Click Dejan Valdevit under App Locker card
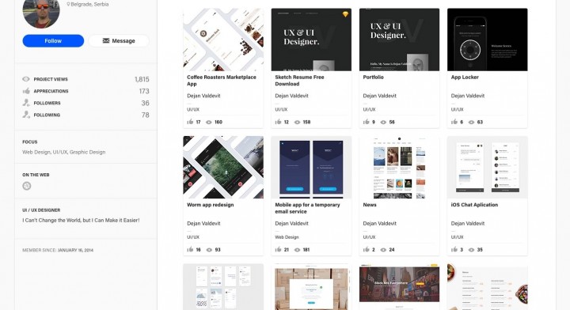The image size is (570, 310). pos(468,96)
